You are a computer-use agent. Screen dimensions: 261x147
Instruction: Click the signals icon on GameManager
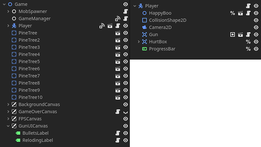tap(118, 18)
